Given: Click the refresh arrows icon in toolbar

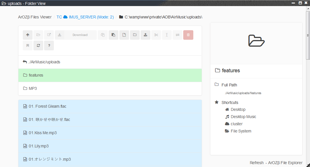Looking at the screenshot, I should click(38, 45).
